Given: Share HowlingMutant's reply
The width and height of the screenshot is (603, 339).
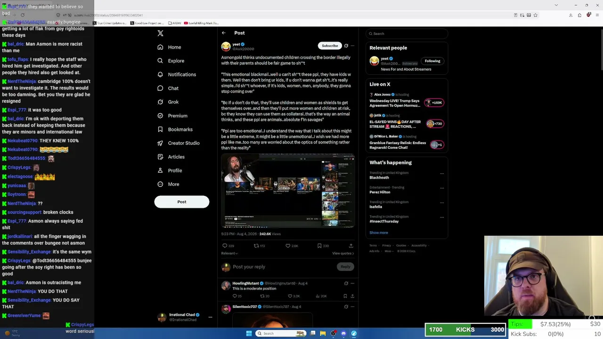Looking at the screenshot, I should (x=352, y=296).
